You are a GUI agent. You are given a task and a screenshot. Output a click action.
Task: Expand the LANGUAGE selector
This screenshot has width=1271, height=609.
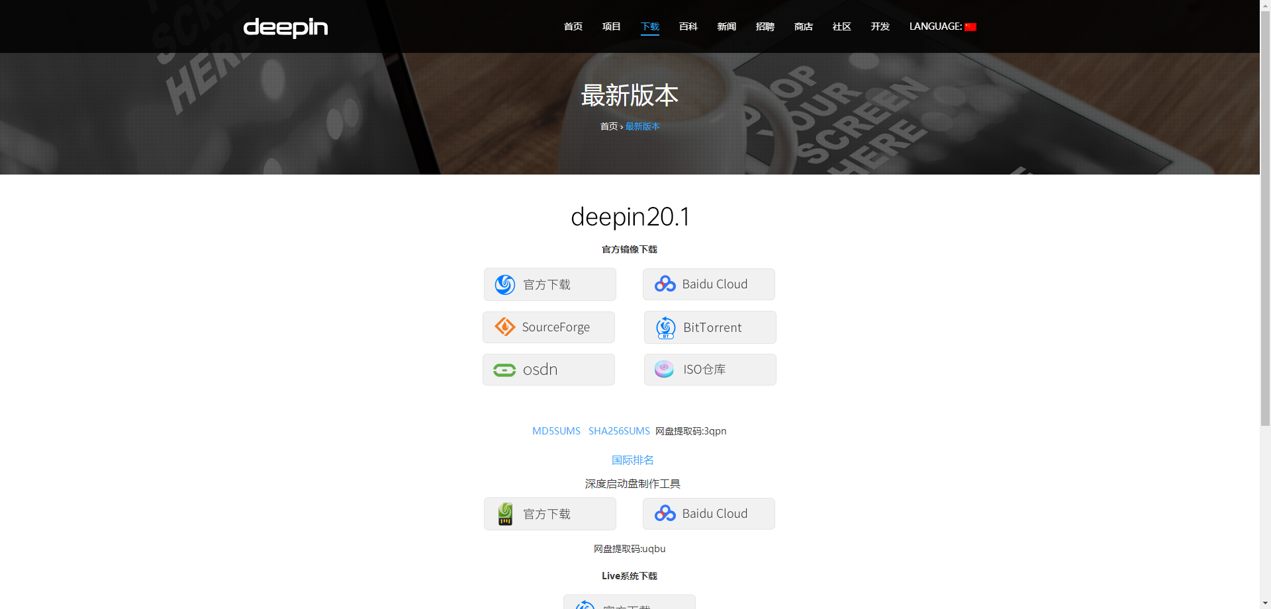[x=943, y=26]
